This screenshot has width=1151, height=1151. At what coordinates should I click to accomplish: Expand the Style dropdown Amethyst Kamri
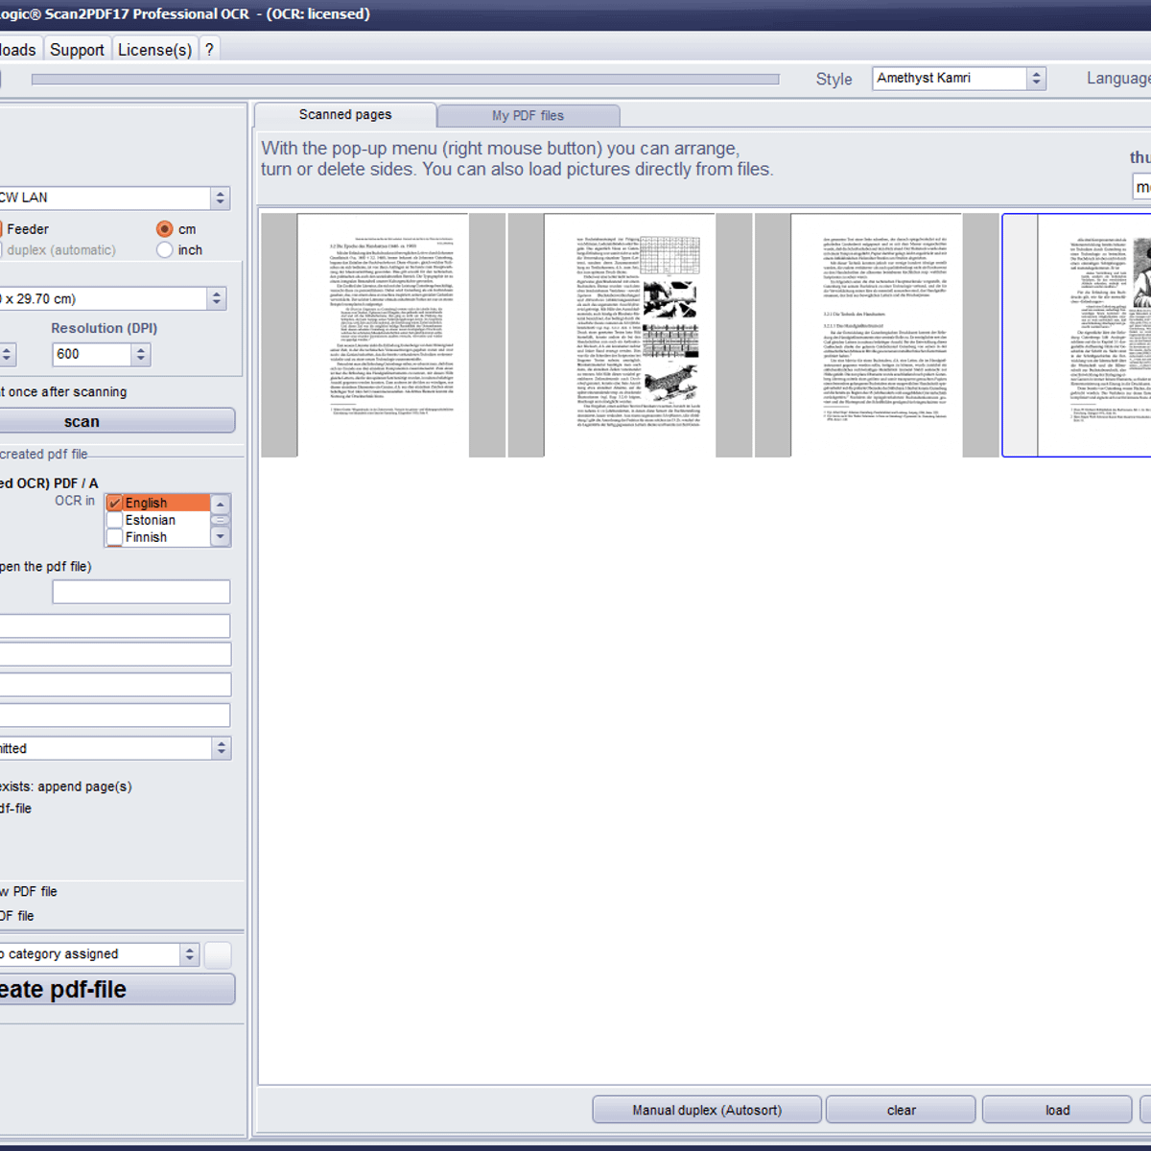pyautogui.click(x=1035, y=79)
